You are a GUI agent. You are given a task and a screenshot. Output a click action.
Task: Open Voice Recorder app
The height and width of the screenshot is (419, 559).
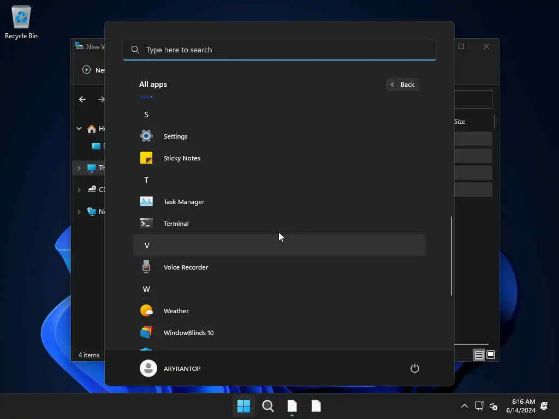point(279,267)
